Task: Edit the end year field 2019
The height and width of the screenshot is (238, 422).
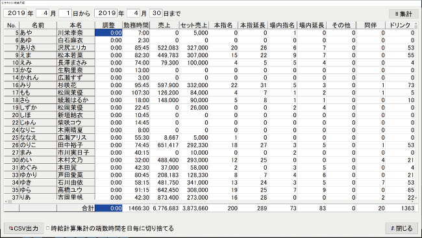Action: tap(106, 13)
